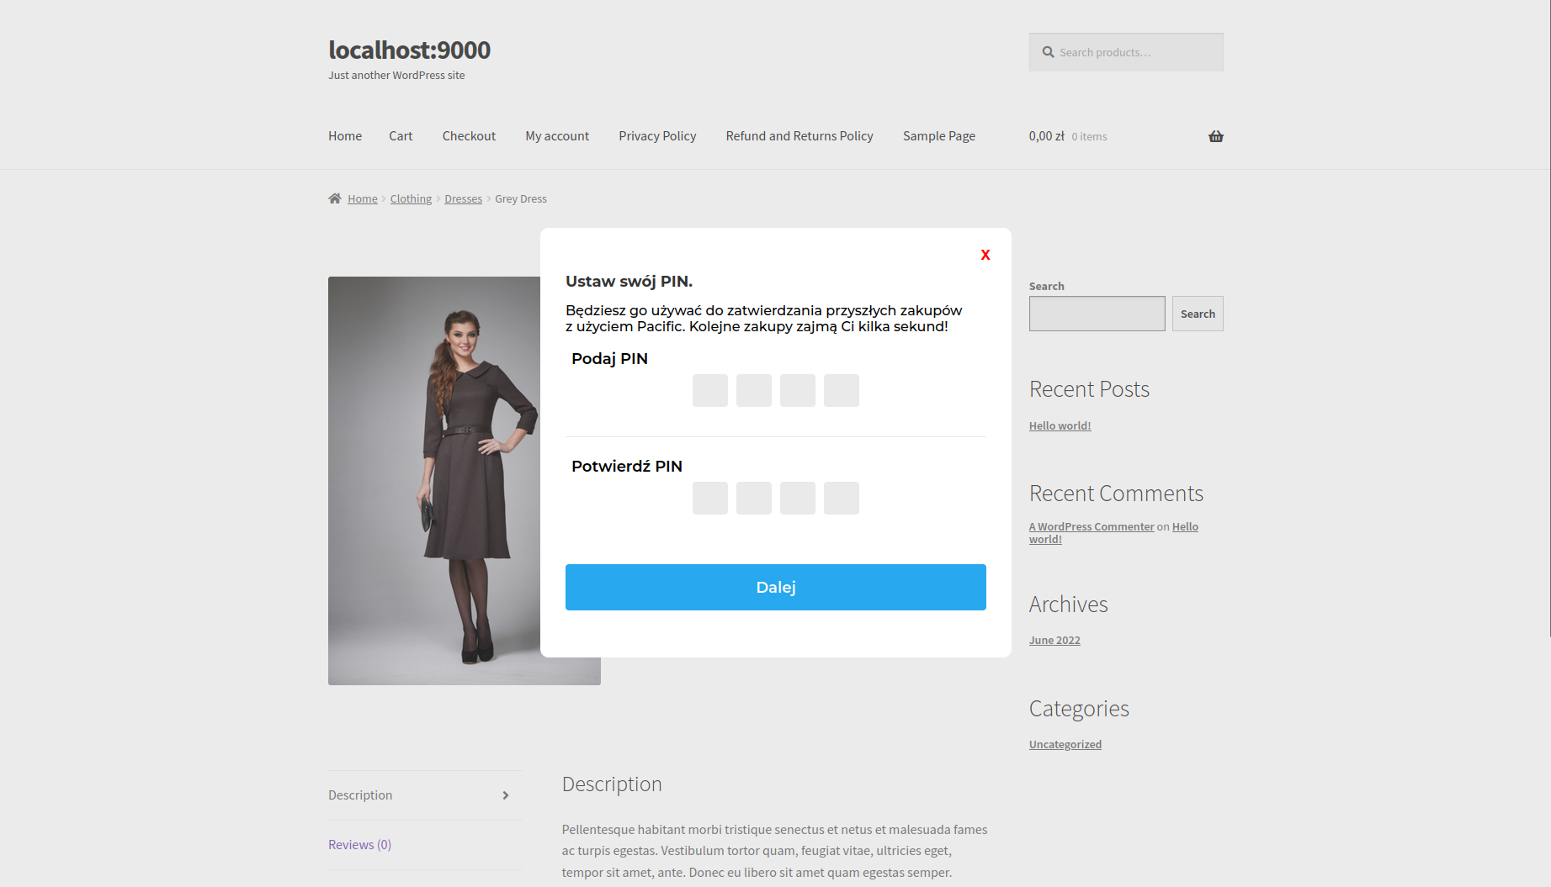Click 'Just another WordPress site' tagline

(396, 76)
